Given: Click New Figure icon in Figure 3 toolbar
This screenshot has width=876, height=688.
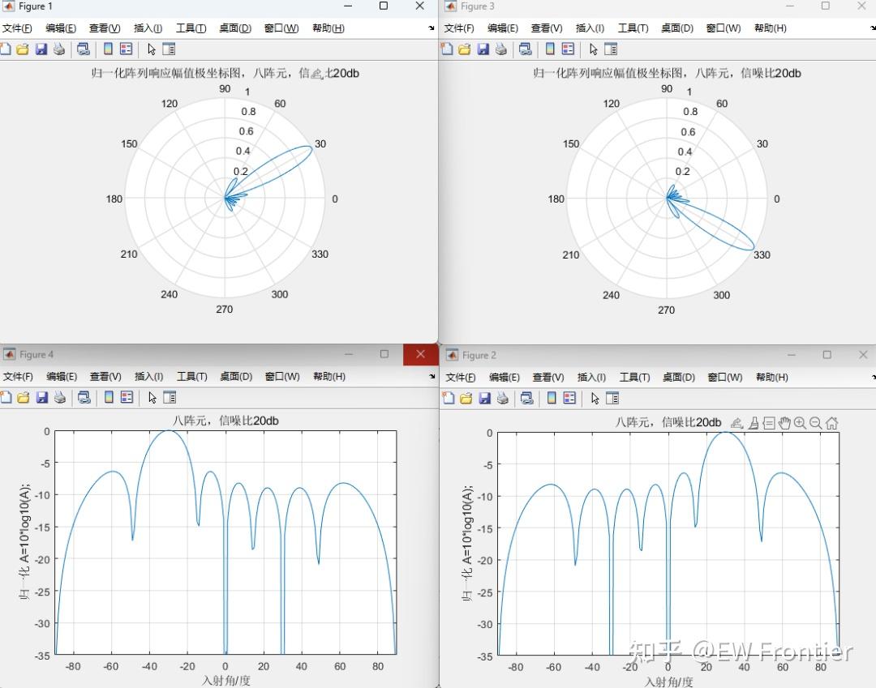Looking at the screenshot, I should pos(447,49).
